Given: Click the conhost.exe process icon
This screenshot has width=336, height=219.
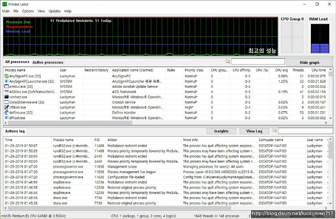Looking at the screenshot, I should 6,97.
